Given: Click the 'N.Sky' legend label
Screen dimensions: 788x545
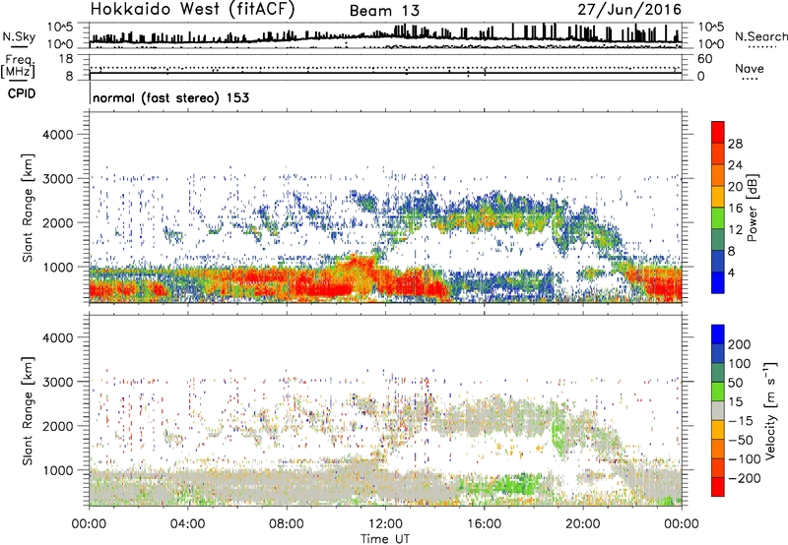Looking at the screenshot, I should [x=19, y=36].
